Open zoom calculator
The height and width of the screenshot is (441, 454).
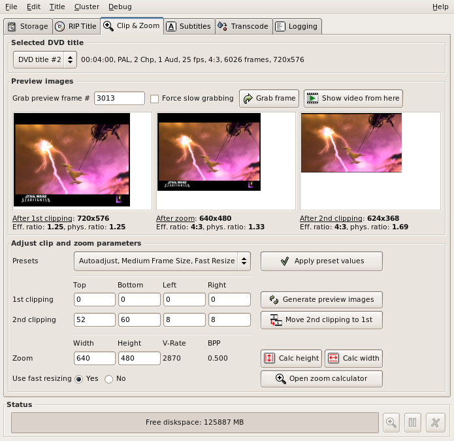(x=321, y=378)
